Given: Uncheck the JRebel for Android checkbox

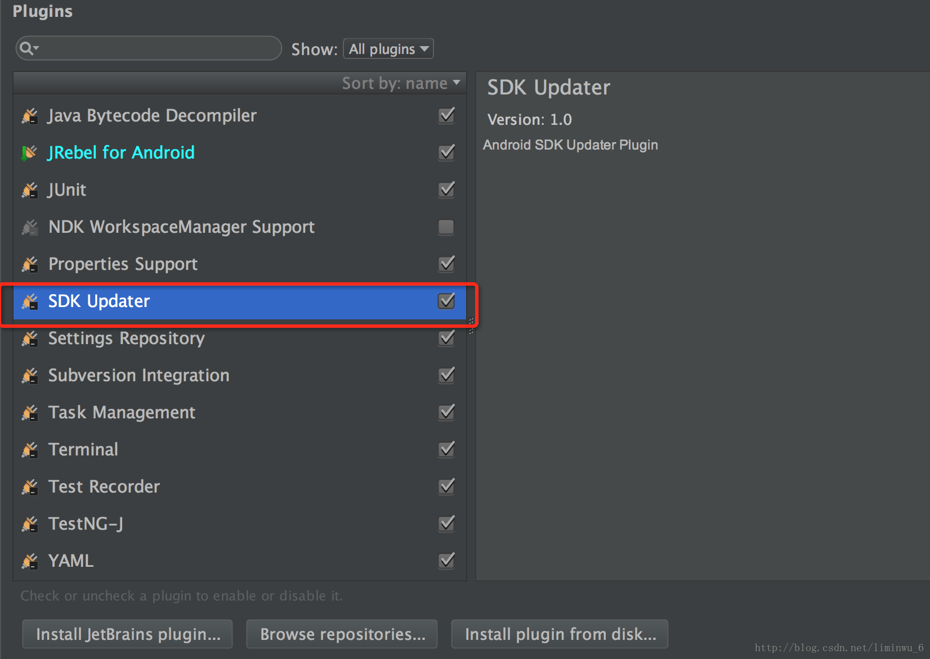Looking at the screenshot, I should pyautogui.click(x=446, y=152).
